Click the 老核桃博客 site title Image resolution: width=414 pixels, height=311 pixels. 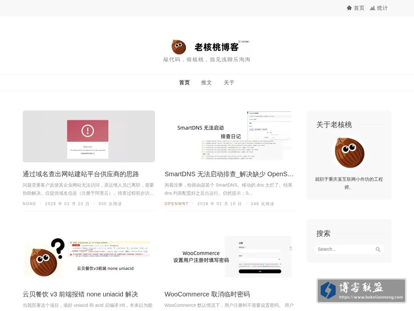(217, 47)
